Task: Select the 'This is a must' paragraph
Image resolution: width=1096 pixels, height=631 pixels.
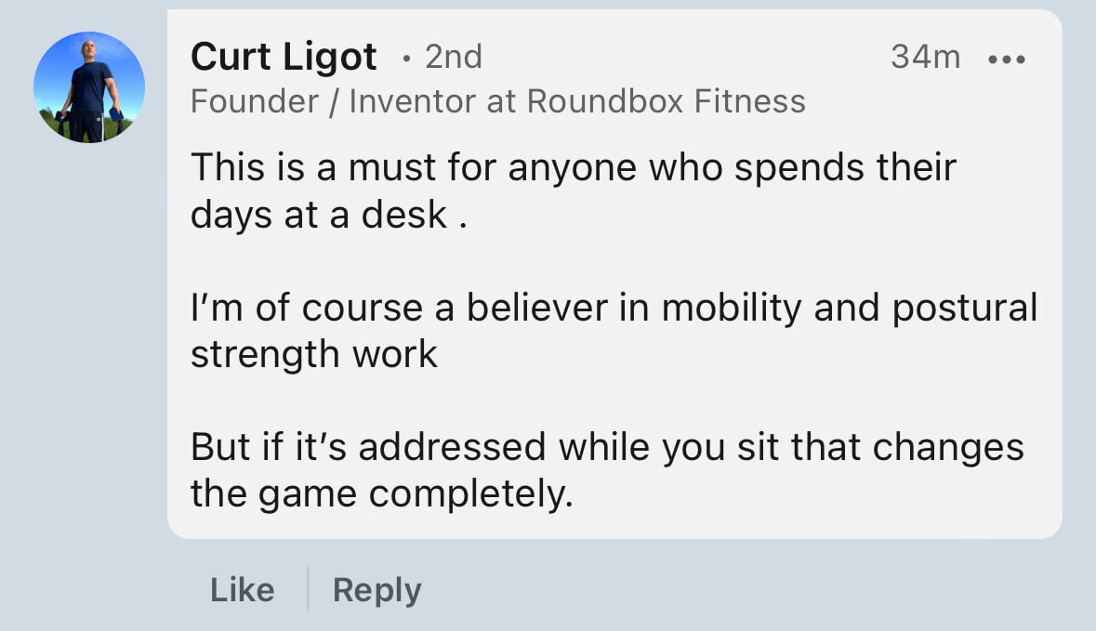Action: pyautogui.click(x=574, y=191)
